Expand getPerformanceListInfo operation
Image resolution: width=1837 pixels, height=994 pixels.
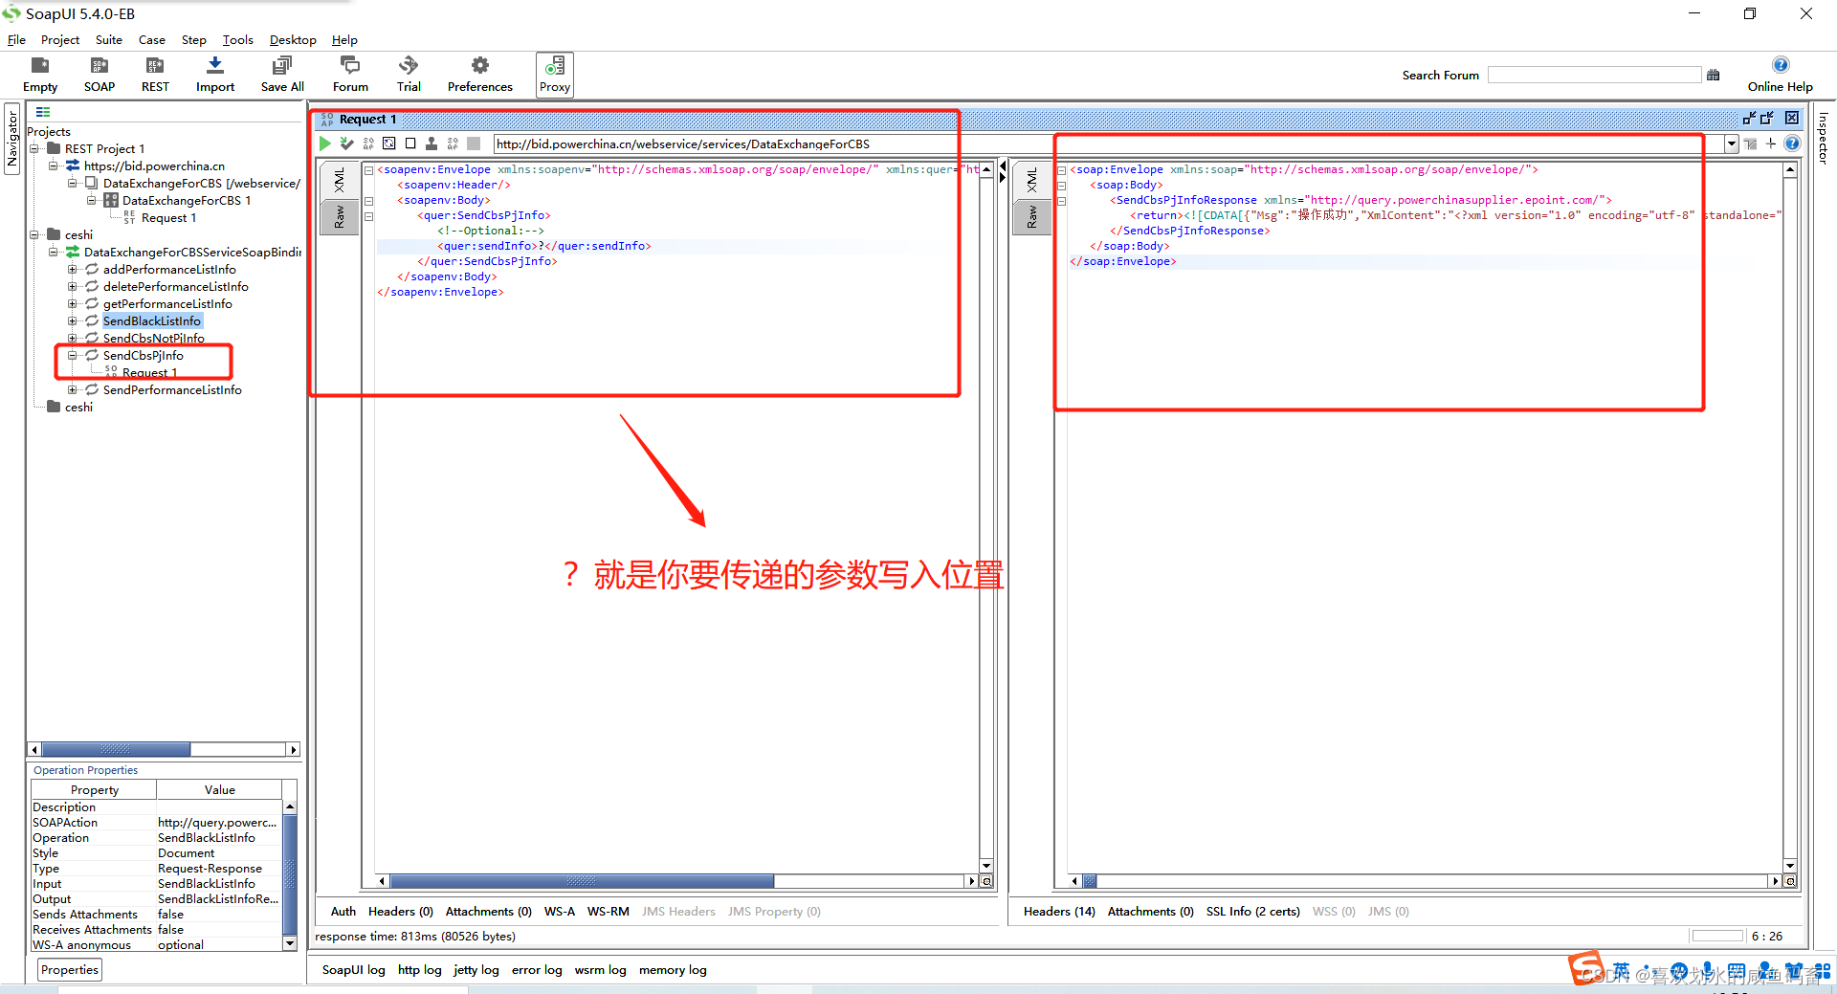click(x=73, y=303)
